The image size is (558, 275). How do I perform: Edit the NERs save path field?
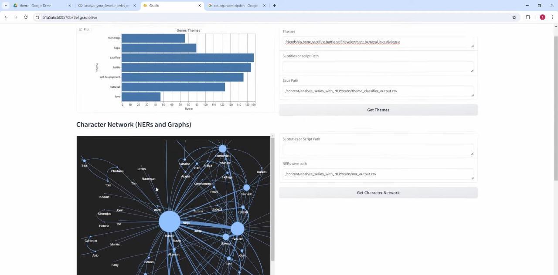(x=378, y=174)
